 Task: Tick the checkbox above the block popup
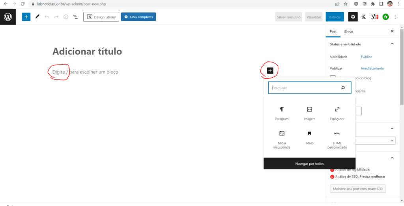coord(333,78)
